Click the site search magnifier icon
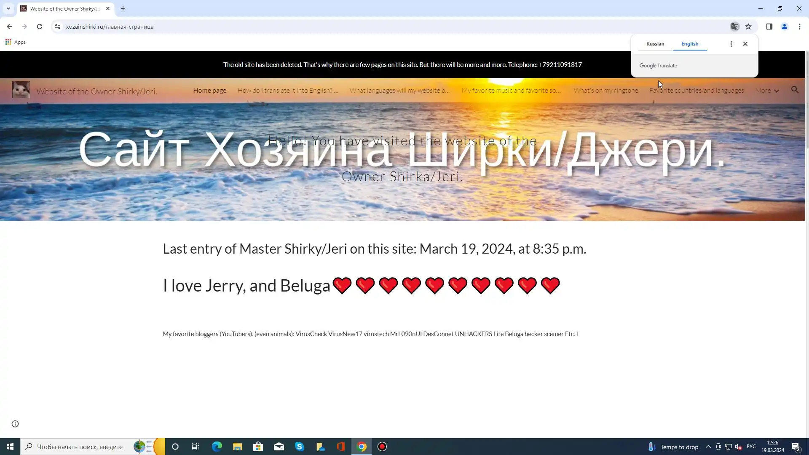Image resolution: width=809 pixels, height=455 pixels. 795,90
